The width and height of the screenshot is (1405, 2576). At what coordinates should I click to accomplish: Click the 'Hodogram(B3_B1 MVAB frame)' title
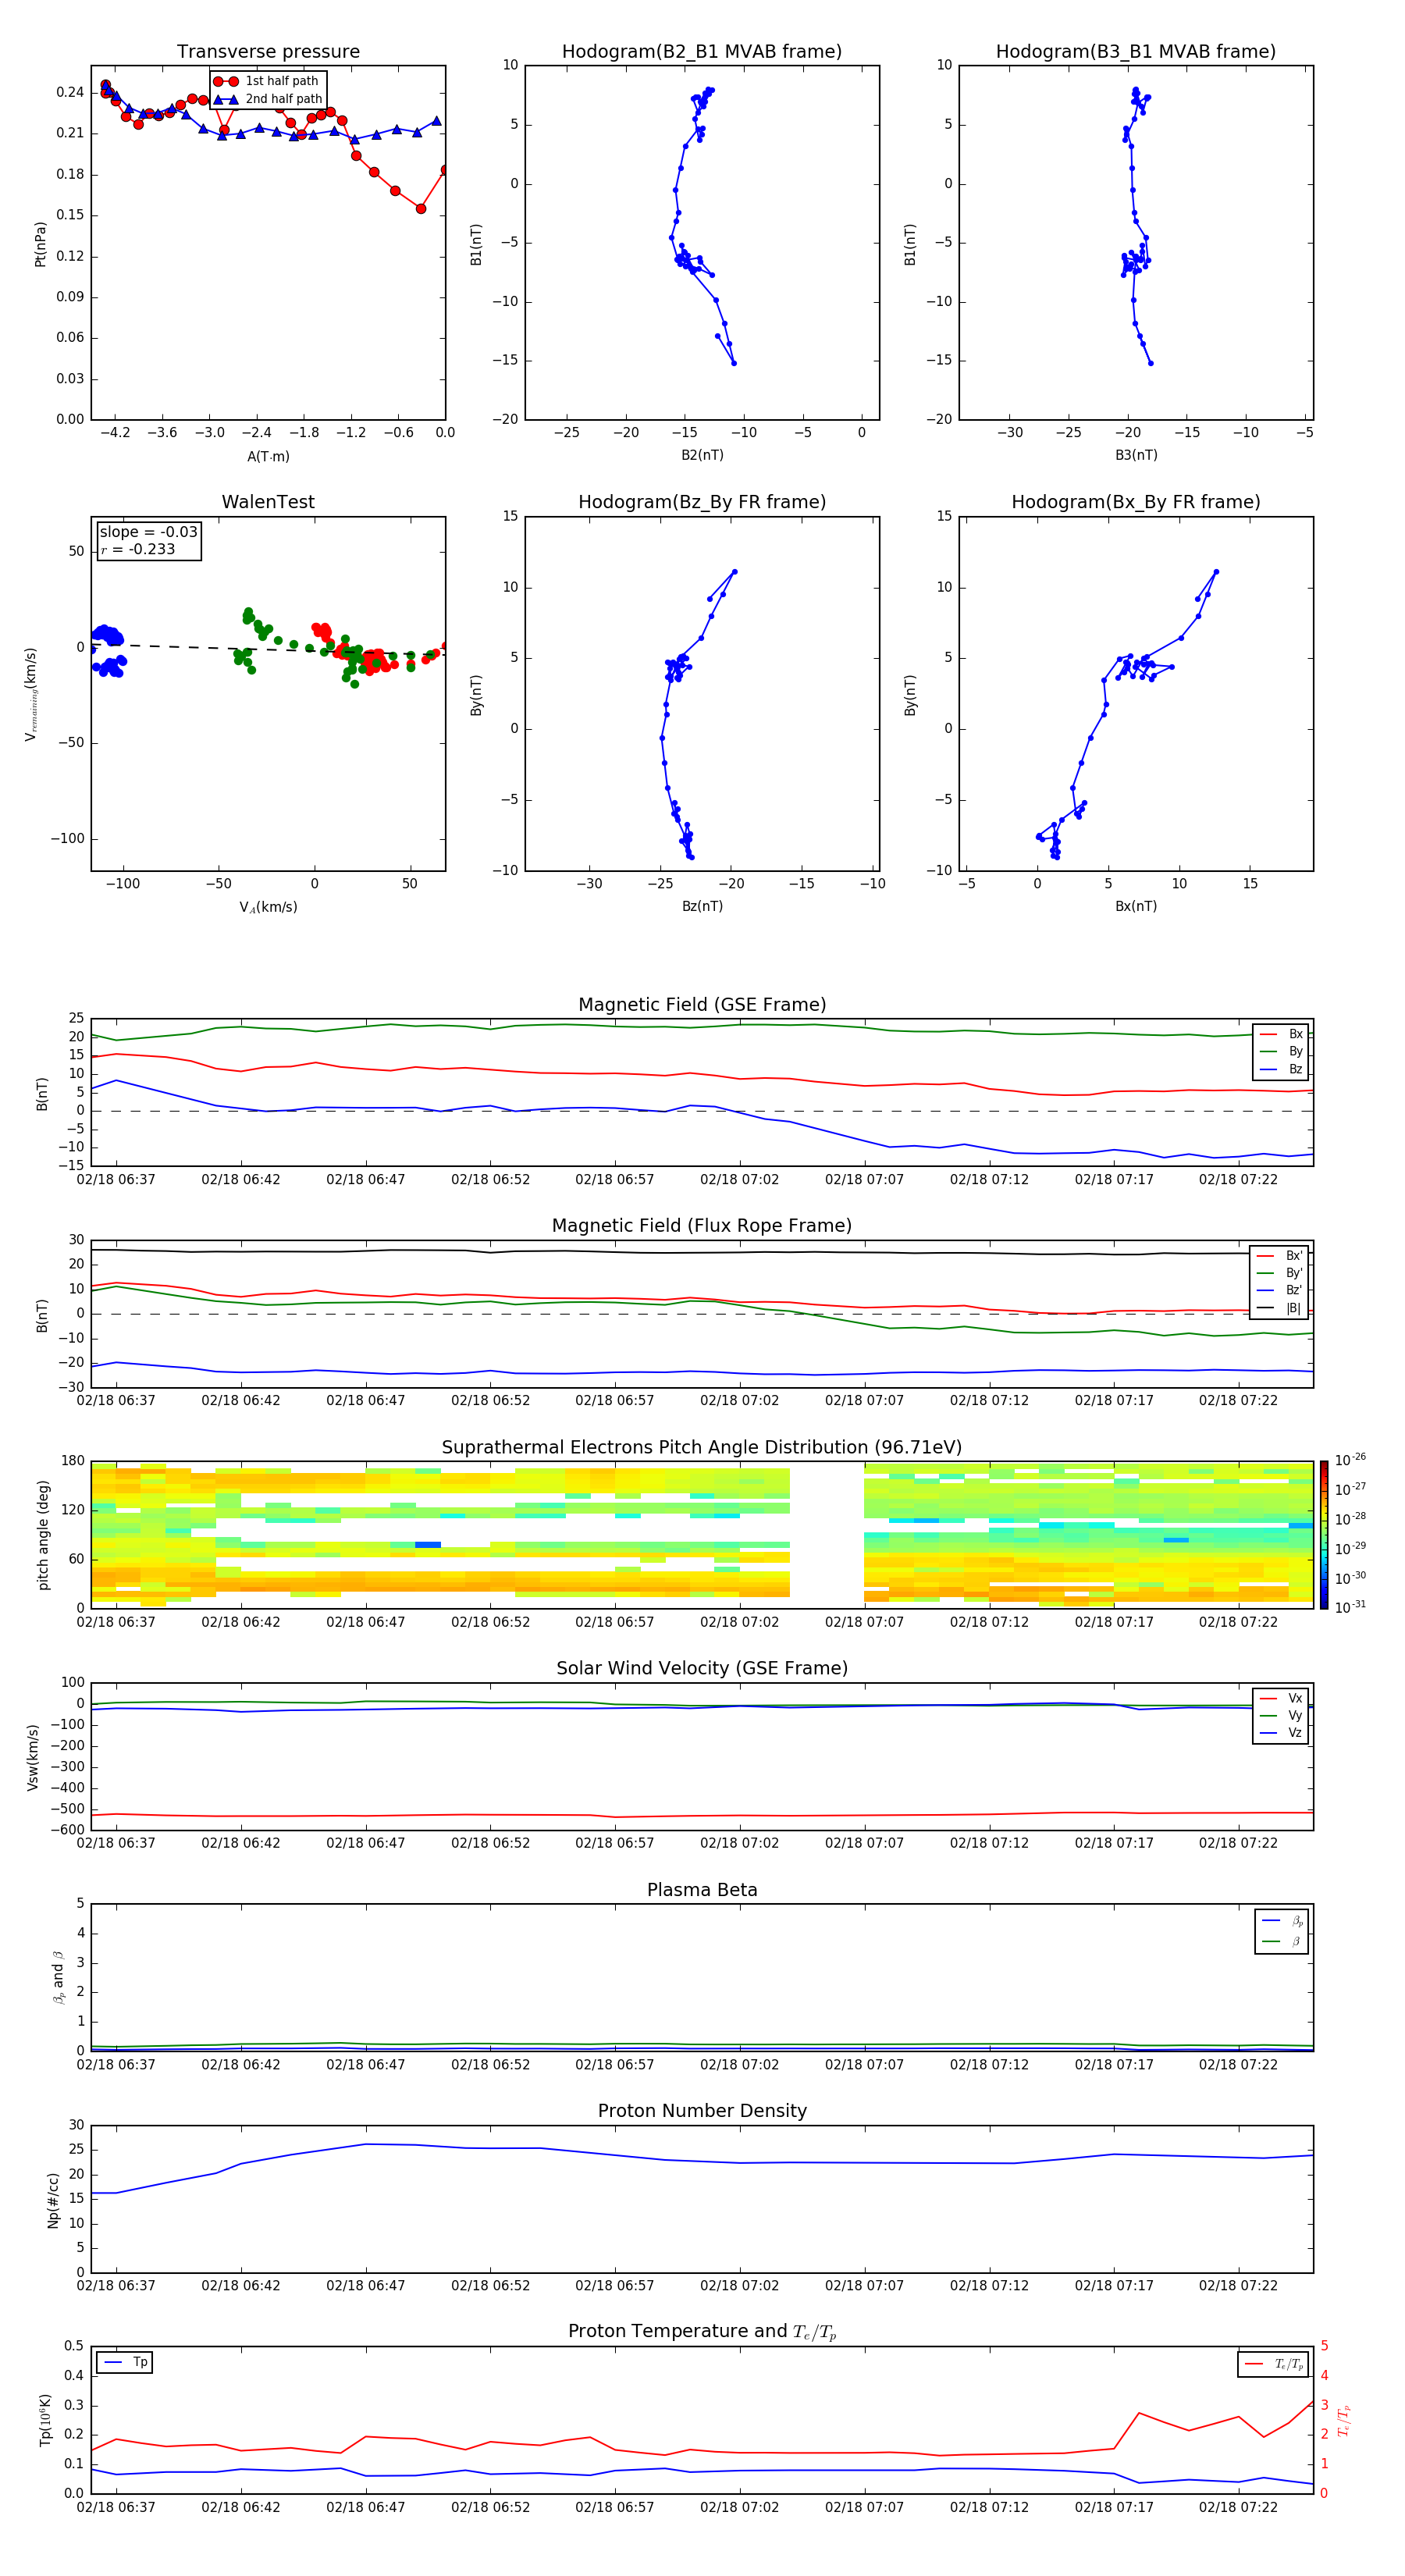point(1136,52)
